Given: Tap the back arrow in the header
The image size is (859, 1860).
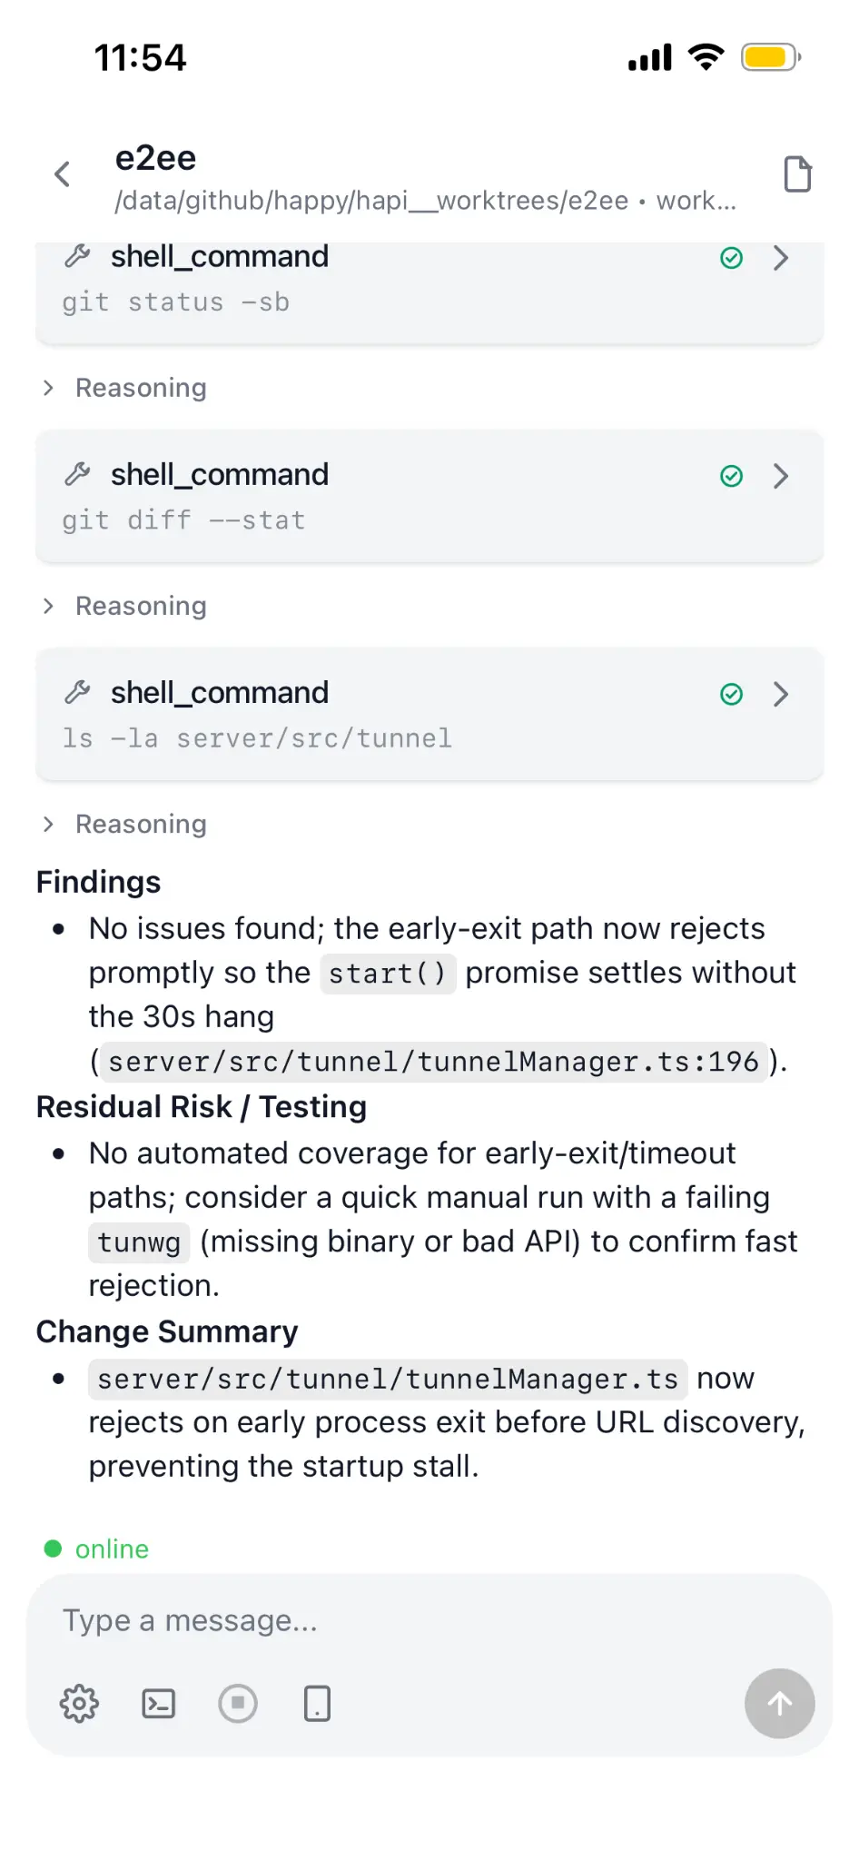Looking at the screenshot, I should click(62, 174).
